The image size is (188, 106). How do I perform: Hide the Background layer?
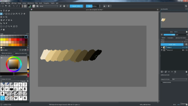click(x=162, y=50)
